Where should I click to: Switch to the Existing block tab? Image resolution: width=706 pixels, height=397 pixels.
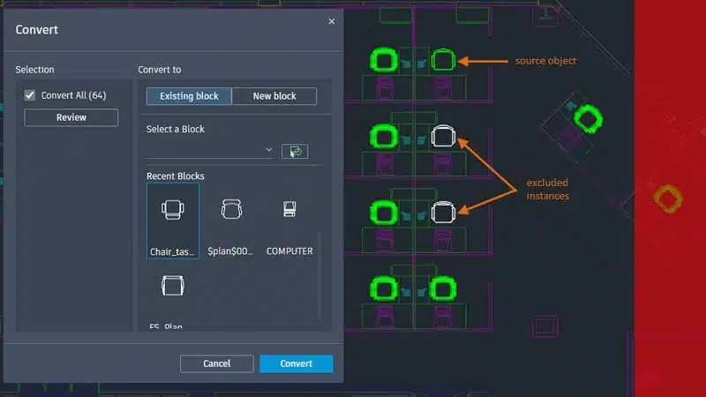click(189, 96)
